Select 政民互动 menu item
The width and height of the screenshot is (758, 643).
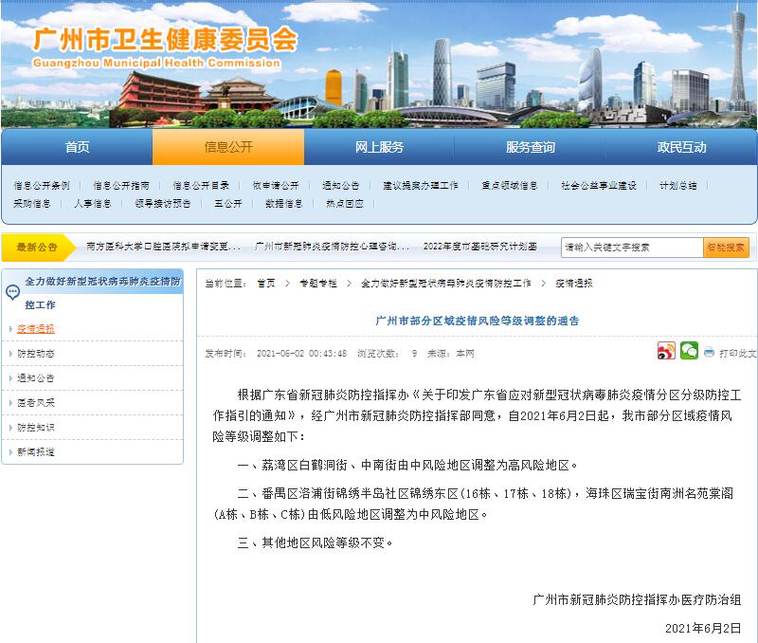[x=681, y=147]
